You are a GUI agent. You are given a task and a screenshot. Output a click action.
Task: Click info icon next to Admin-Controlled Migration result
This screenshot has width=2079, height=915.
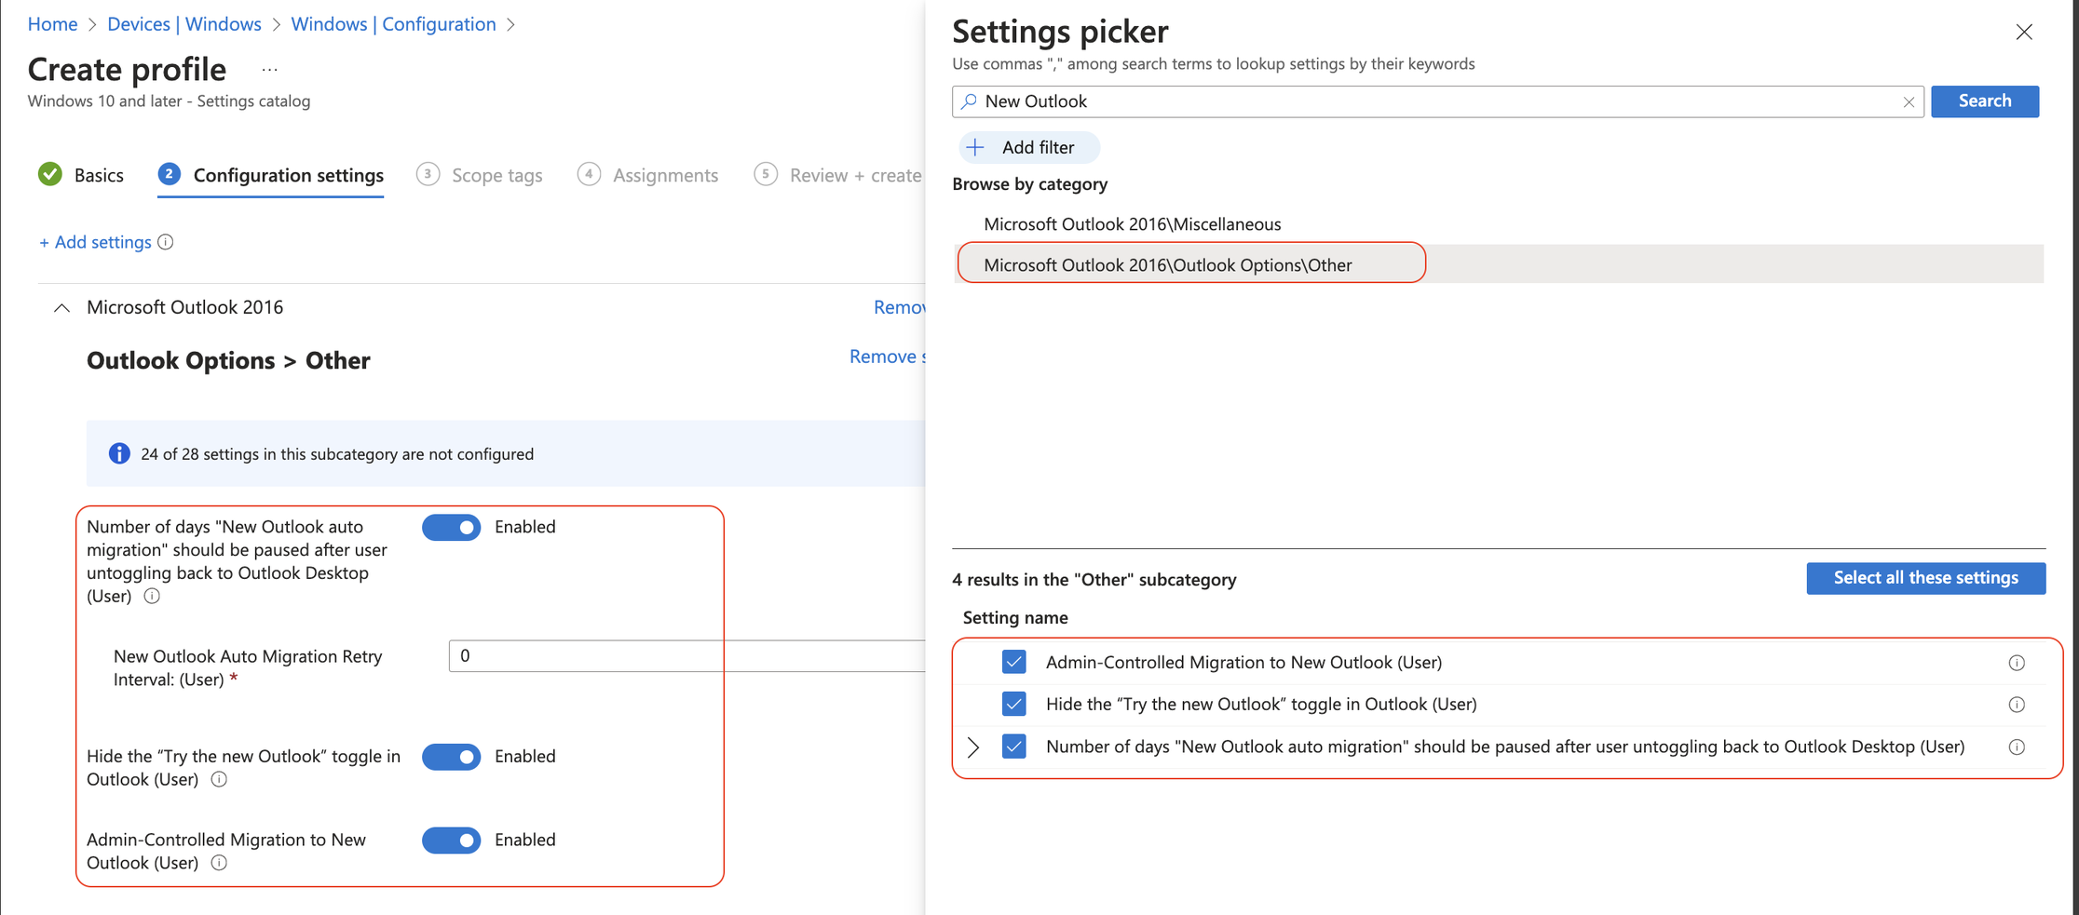coord(2018,663)
